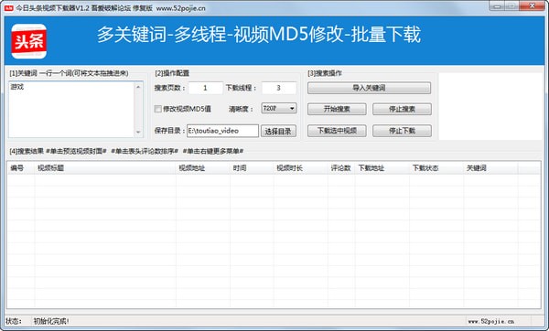Click the 时间 column header

click(x=252, y=168)
